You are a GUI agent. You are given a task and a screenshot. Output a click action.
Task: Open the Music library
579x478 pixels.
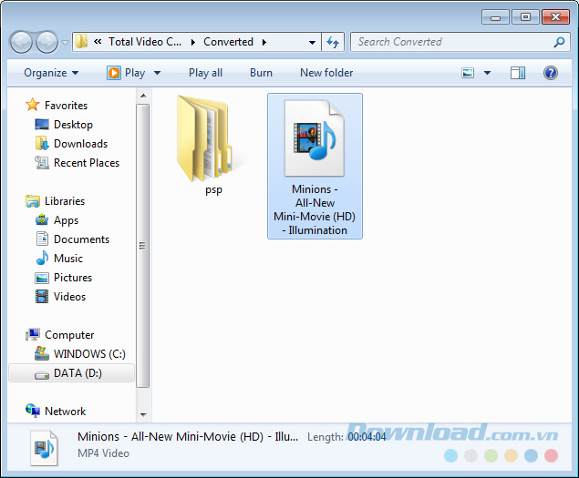coord(68,259)
